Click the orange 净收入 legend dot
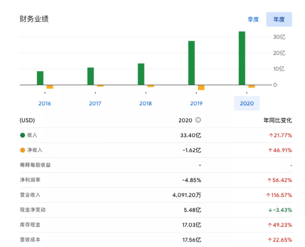 tap(23, 150)
